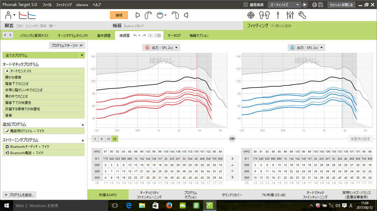Screen dimensions: 377x211
Task: Expand the all programs dropdown arrow
Action: coord(82,55)
